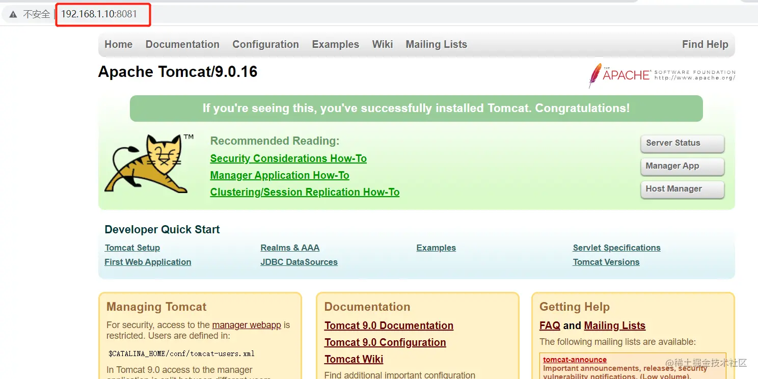Open Tomcat 9.0 Documentation link
This screenshot has height=379, width=758.
389,326
